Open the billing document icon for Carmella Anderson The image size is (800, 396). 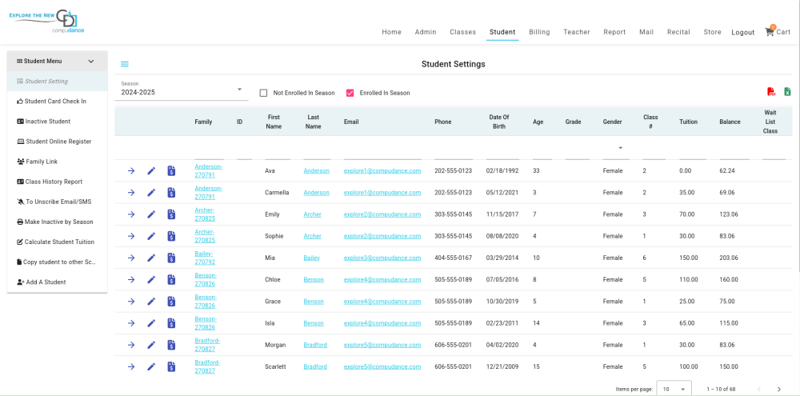click(x=171, y=192)
